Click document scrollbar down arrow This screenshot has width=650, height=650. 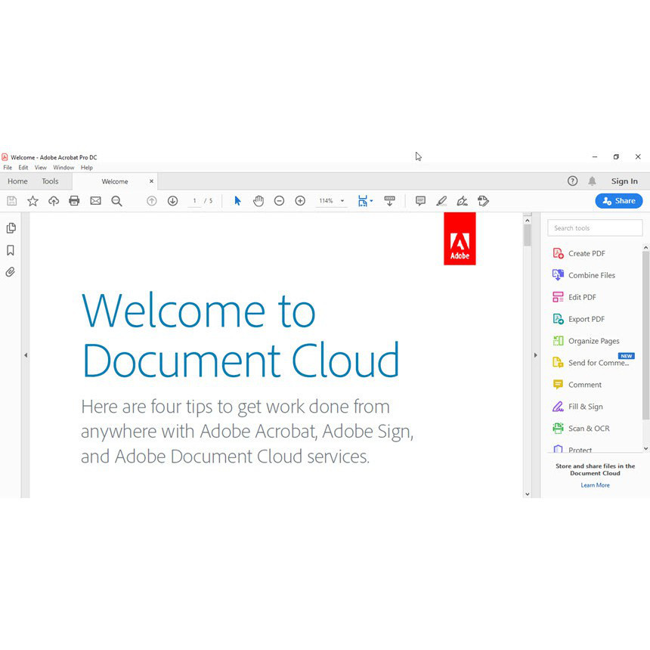(x=528, y=494)
